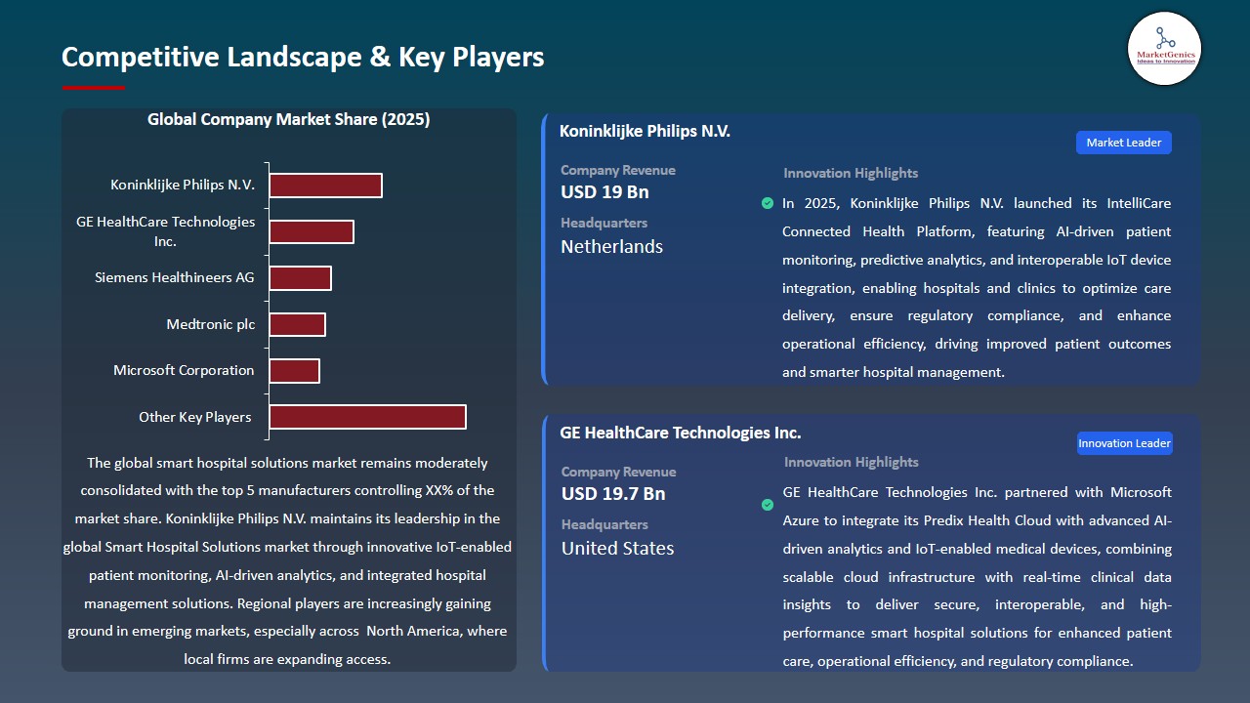Viewport: 1250px width, 703px height.
Task: Click the MarketGenics logo
Action: pyautogui.click(x=1164, y=49)
